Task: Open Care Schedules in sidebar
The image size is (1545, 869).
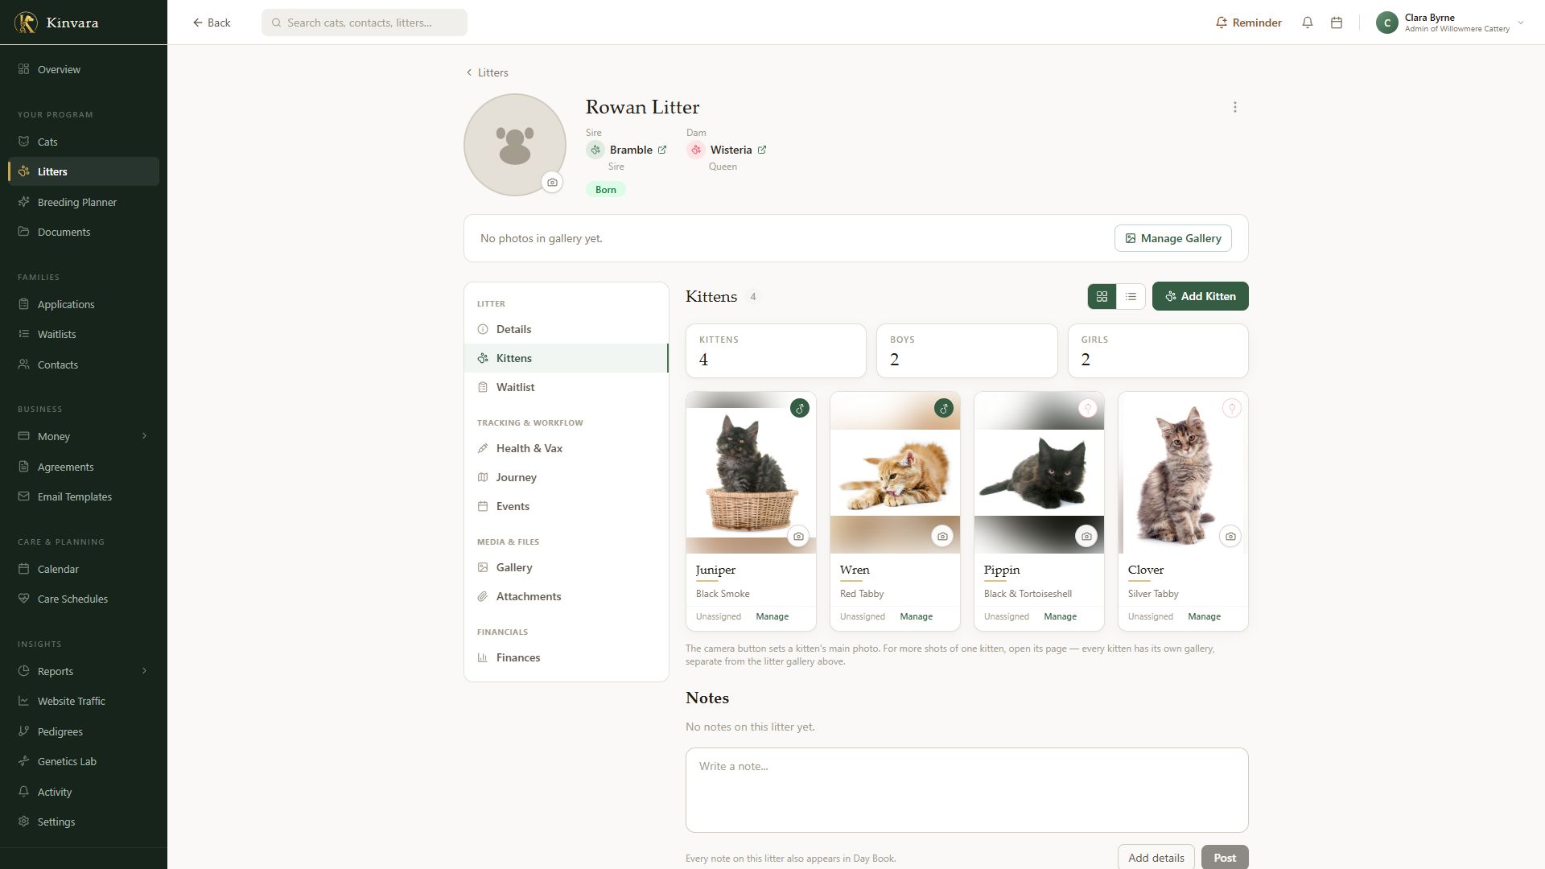Action: click(84, 599)
